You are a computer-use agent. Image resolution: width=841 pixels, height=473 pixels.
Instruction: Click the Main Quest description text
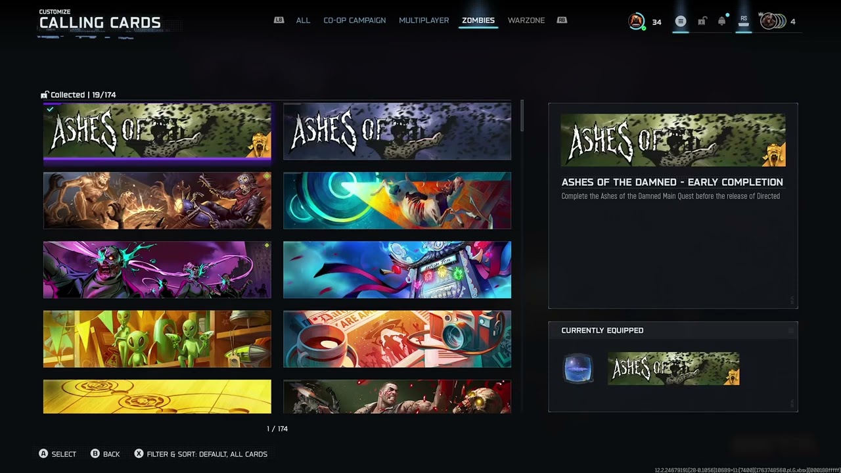671,196
